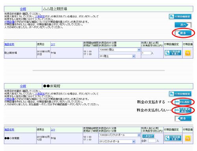Click the 次へ arrow button
The height and width of the screenshot is (151, 197).
coord(183,25)
